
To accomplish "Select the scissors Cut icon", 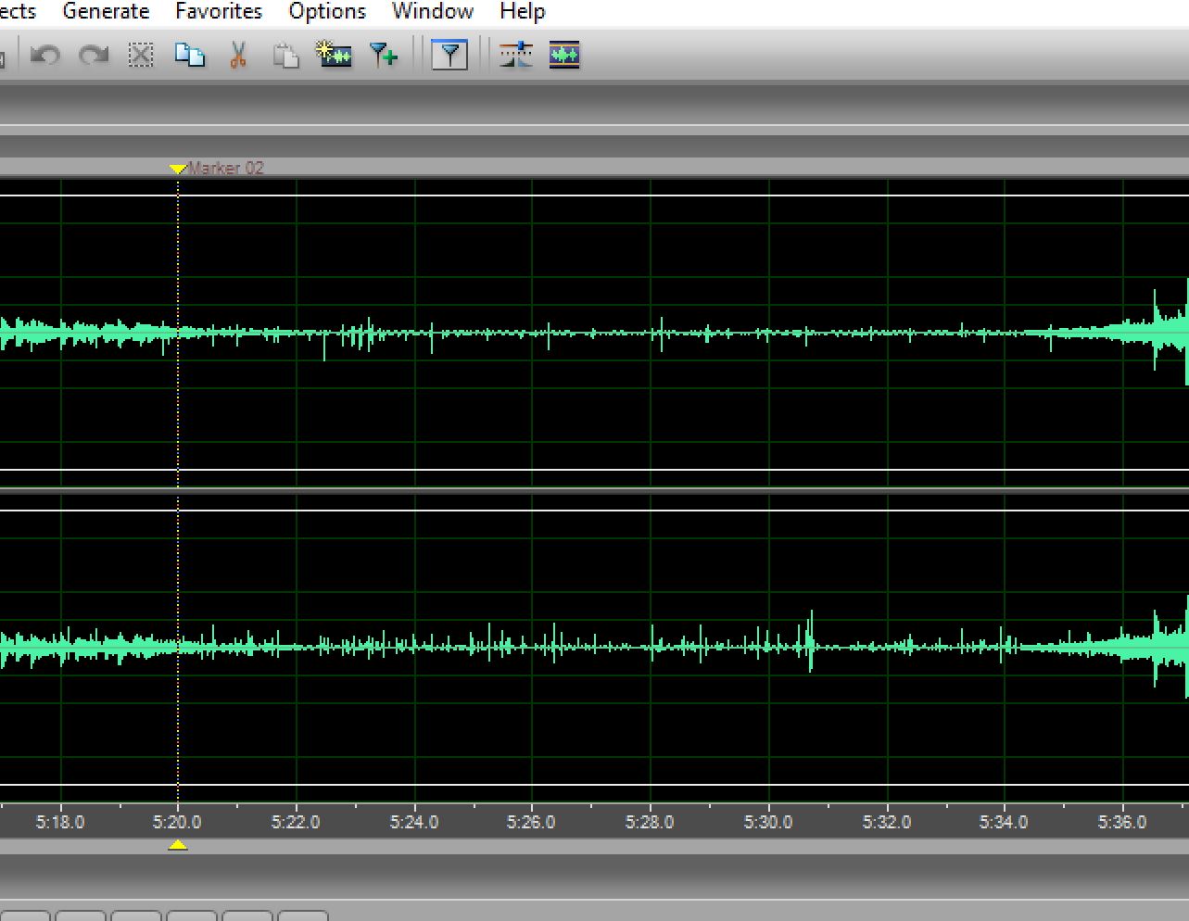I will (238, 56).
